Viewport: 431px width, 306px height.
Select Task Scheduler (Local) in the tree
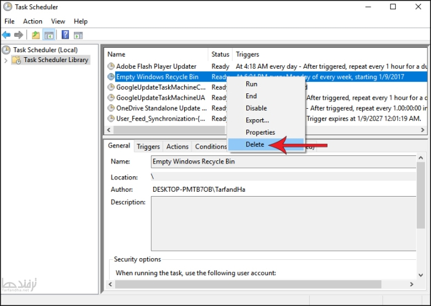point(46,50)
